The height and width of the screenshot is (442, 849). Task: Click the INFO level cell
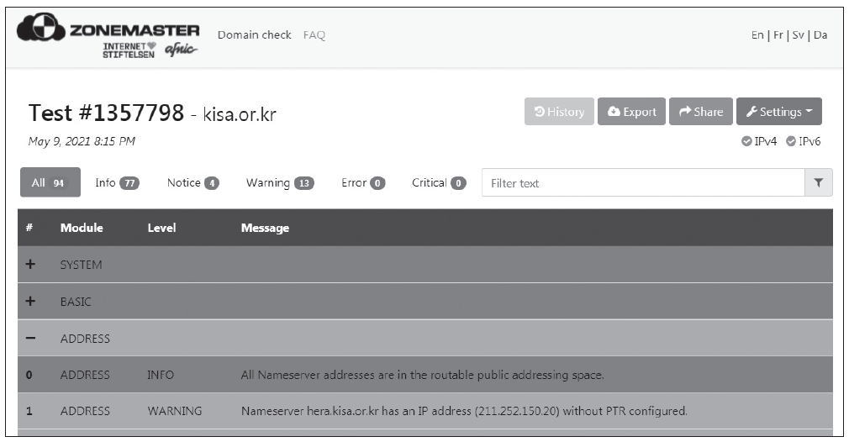(x=161, y=375)
